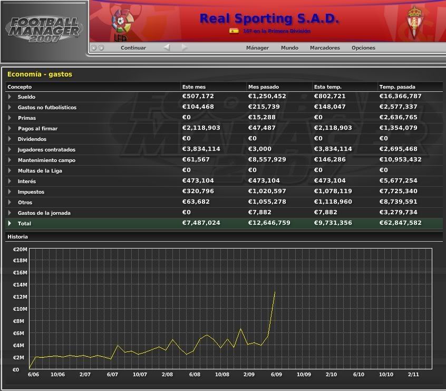Expand the Primas row
The image size is (446, 391).
pos(9,118)
